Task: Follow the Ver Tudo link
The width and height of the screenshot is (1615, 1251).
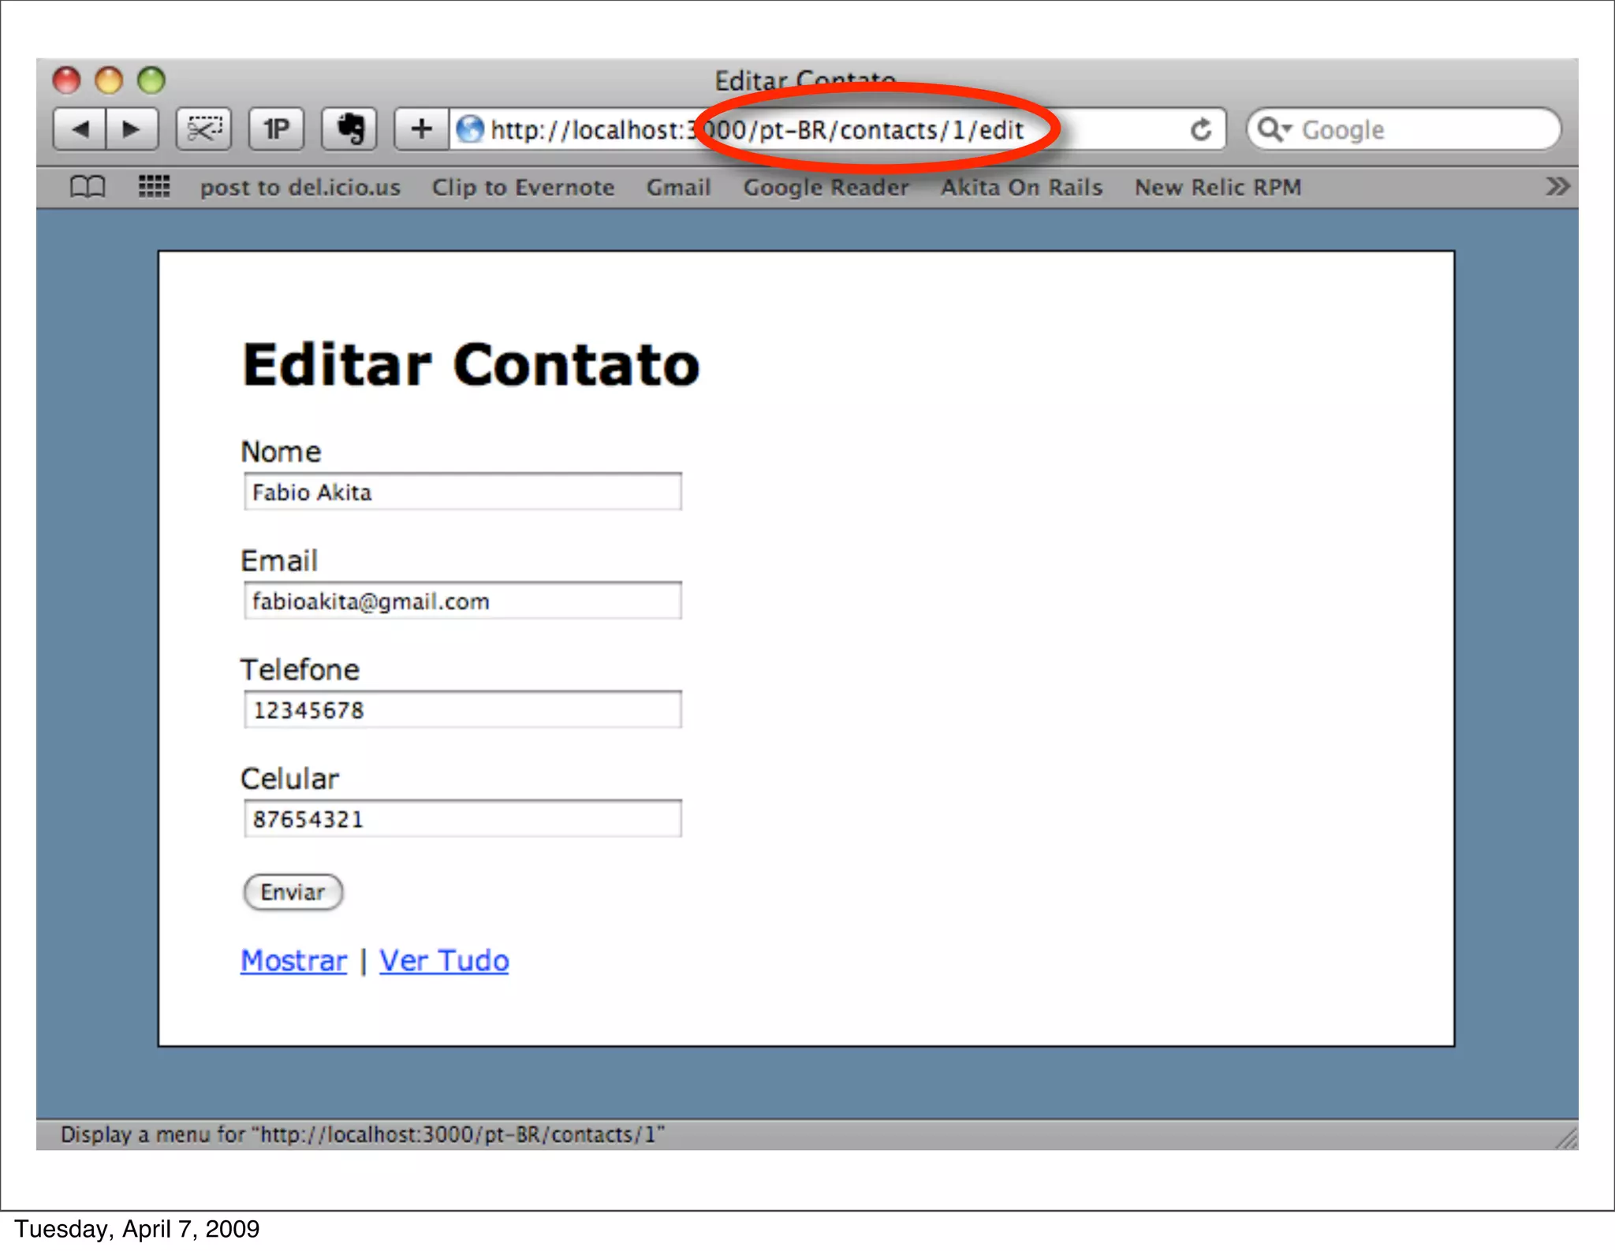Action: pyautogui.click(x=444, y=961)
